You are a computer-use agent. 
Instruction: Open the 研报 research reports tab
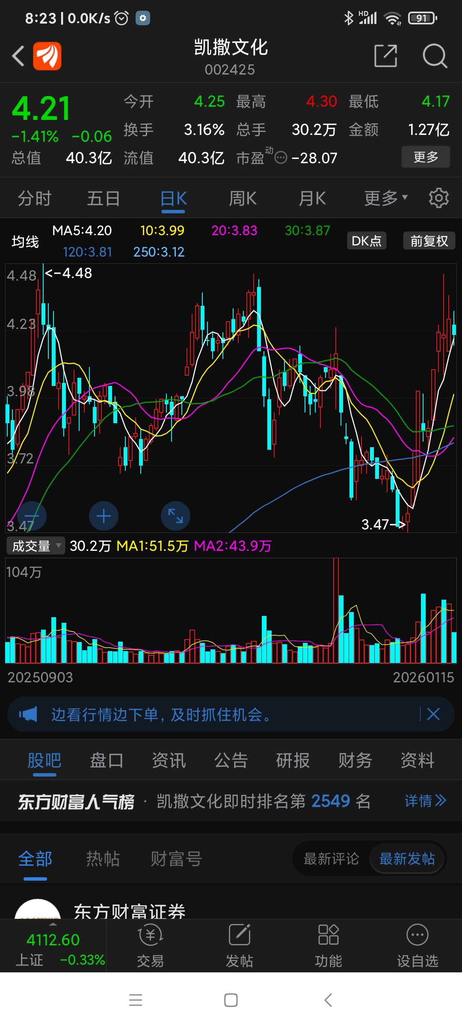[293, 760]
